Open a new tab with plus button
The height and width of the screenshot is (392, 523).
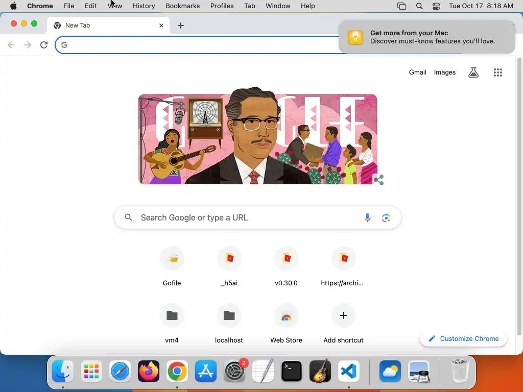(181, 26)
